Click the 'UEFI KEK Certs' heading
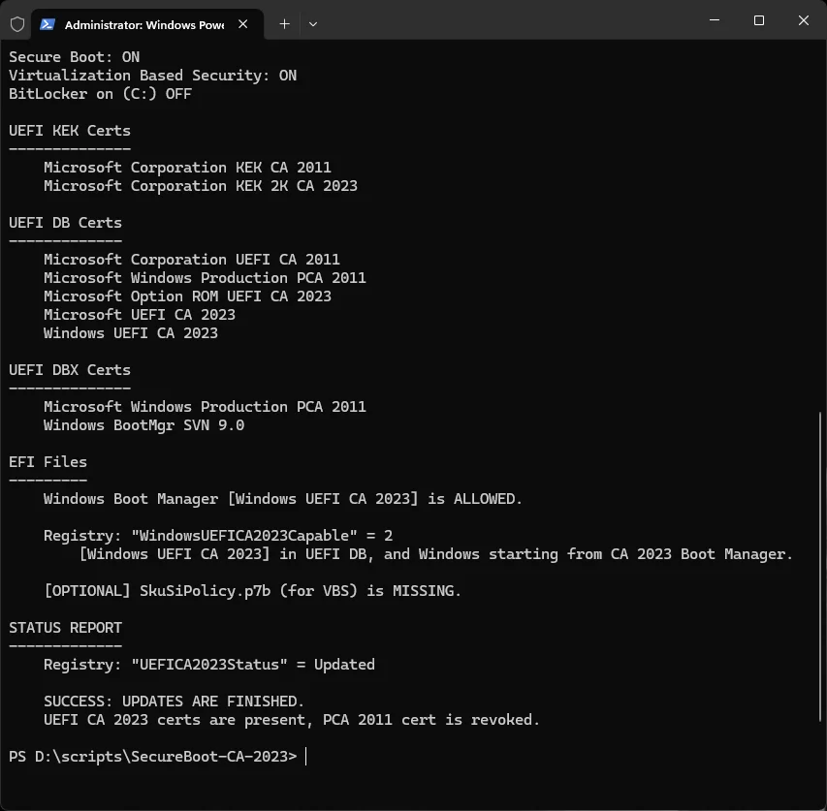827x811 pixels. click(70, 131)
